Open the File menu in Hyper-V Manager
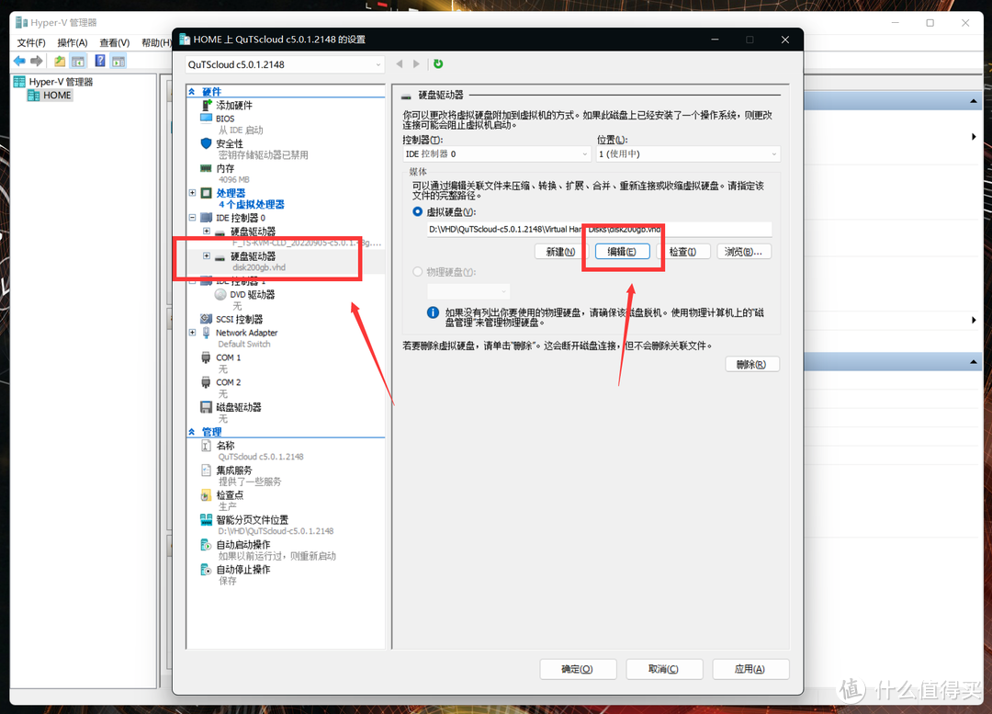The height and width of the screenshot is (714, 992). [31, 42]
